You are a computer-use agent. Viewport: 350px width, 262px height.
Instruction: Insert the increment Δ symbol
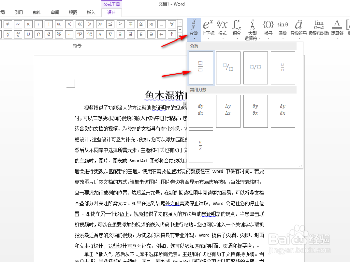point(100,35)
